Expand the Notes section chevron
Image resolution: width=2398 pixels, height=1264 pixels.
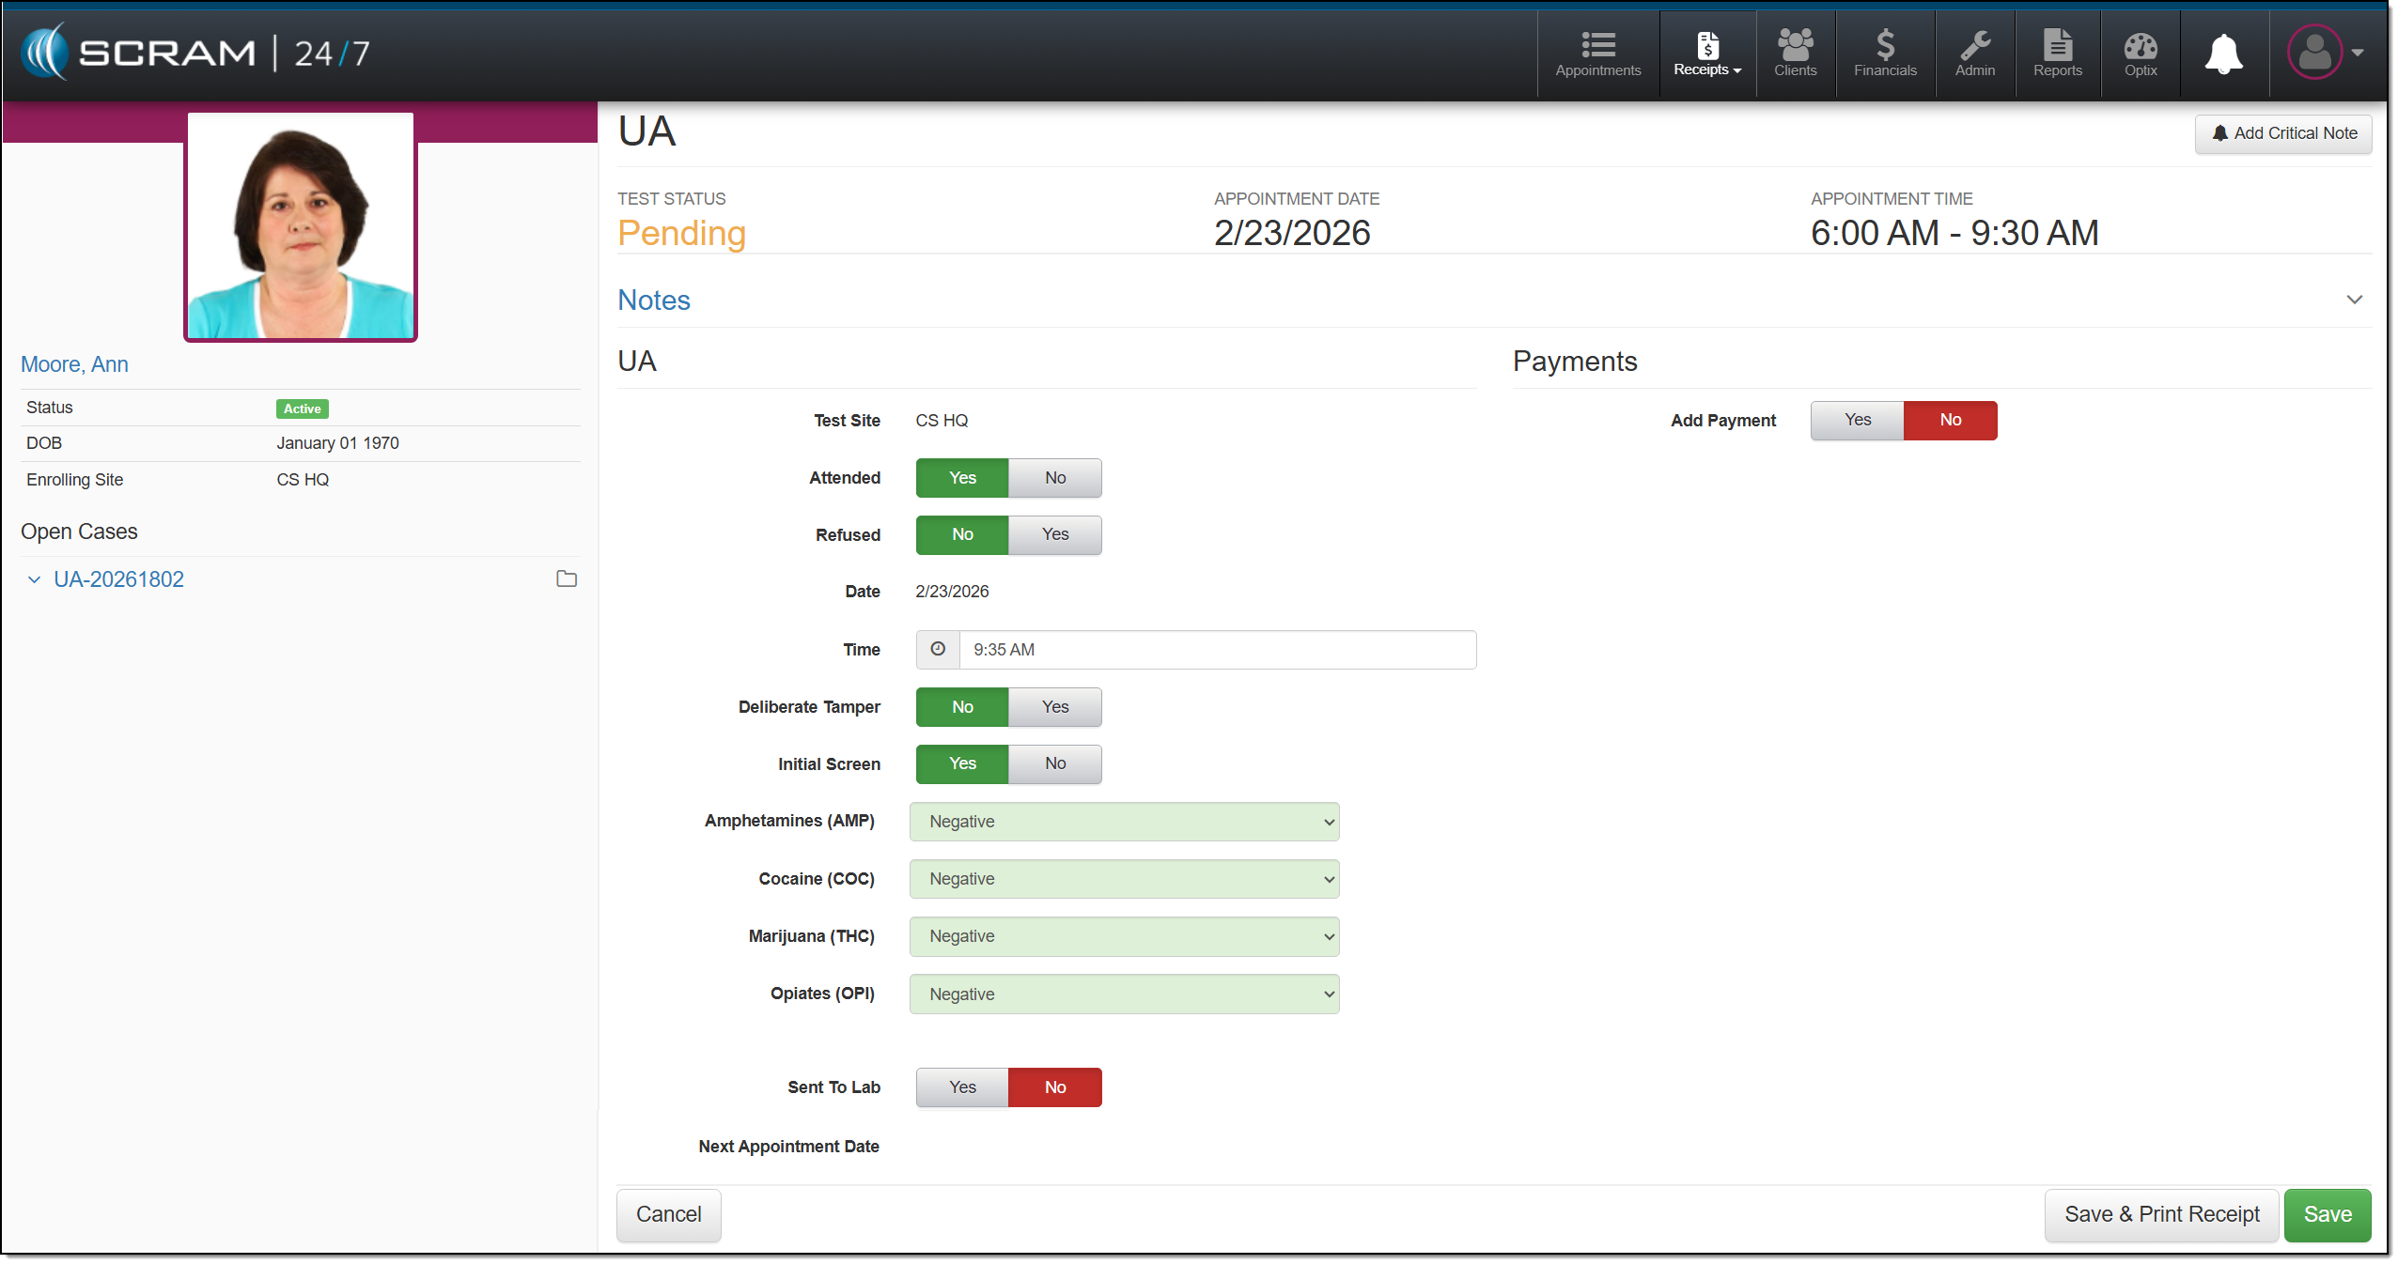[2354, 300]
